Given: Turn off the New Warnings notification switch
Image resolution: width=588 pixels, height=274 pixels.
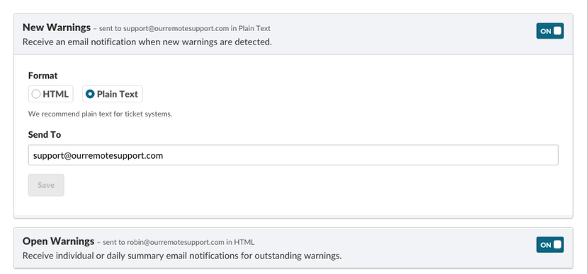Looking at the screenshot, I should (x=550, y=31).
